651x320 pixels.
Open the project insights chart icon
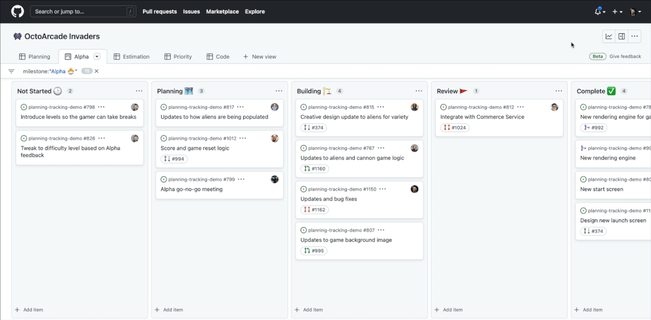pos(609,37)
